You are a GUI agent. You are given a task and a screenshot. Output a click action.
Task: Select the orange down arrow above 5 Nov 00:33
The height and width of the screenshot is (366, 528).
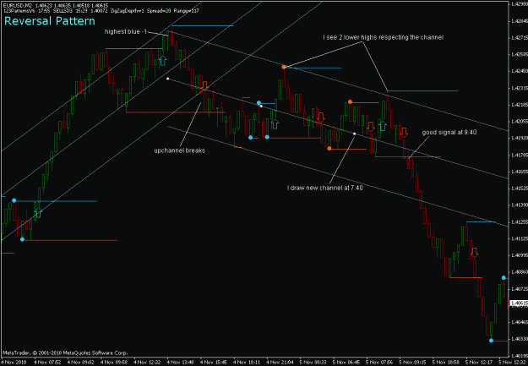[320, 117]
